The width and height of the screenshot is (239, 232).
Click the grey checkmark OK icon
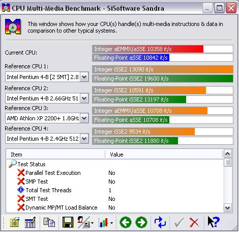(179, 222)
